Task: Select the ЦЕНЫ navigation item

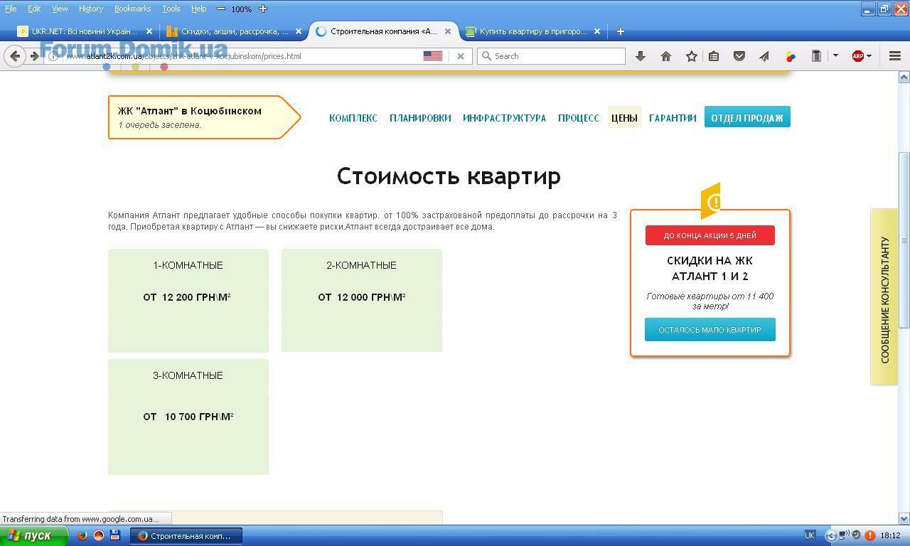Action: pyautogui.click(x=624, y=117)
